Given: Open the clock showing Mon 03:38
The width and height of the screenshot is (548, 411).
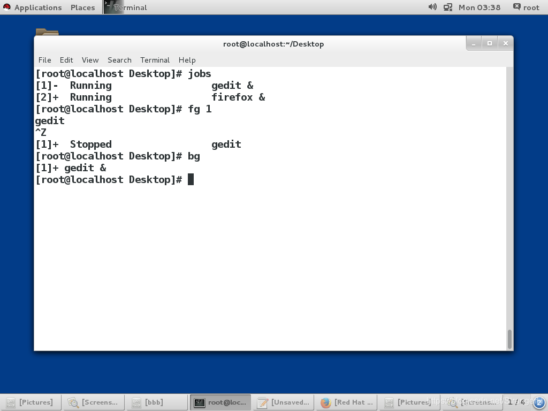Looking at the screenshot, I should tap(479, 7).
